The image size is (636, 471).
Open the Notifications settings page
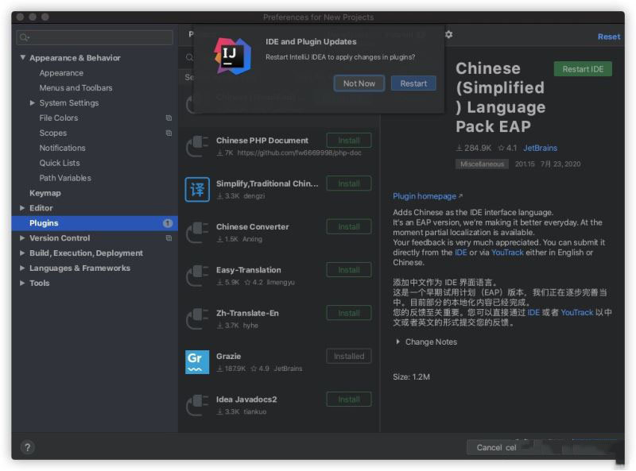point(63,148)
